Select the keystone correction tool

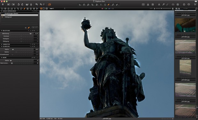pos(101,5)
